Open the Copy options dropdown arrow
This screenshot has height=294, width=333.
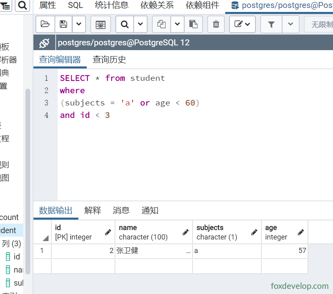177,24
